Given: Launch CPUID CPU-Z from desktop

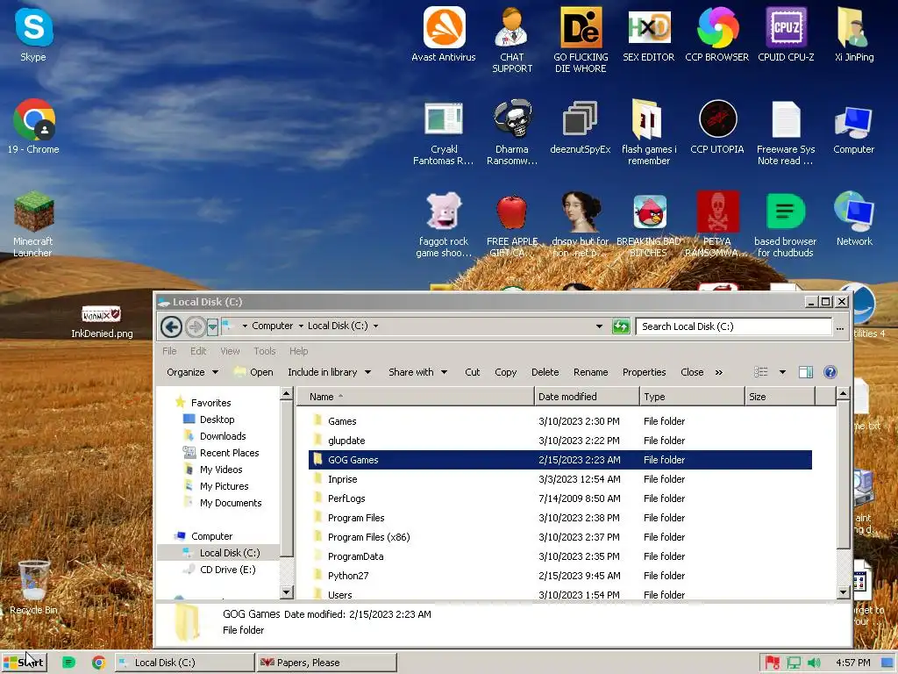Looking at the screenshot, I should tap(786, 34).
